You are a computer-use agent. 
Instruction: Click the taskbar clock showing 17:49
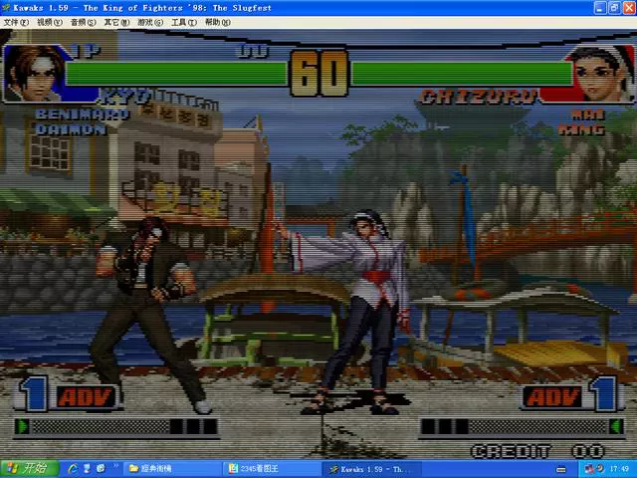click(619, 469)
